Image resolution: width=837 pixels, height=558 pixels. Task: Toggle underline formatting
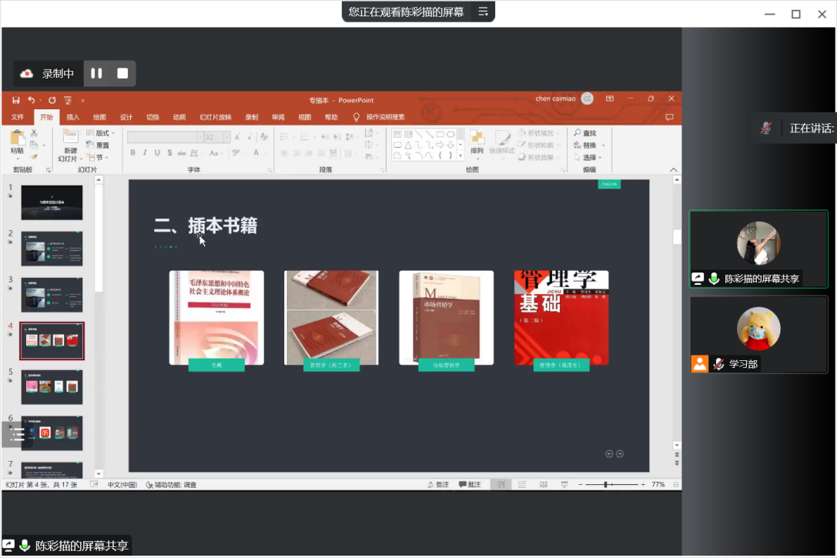[x=157, y=153]
